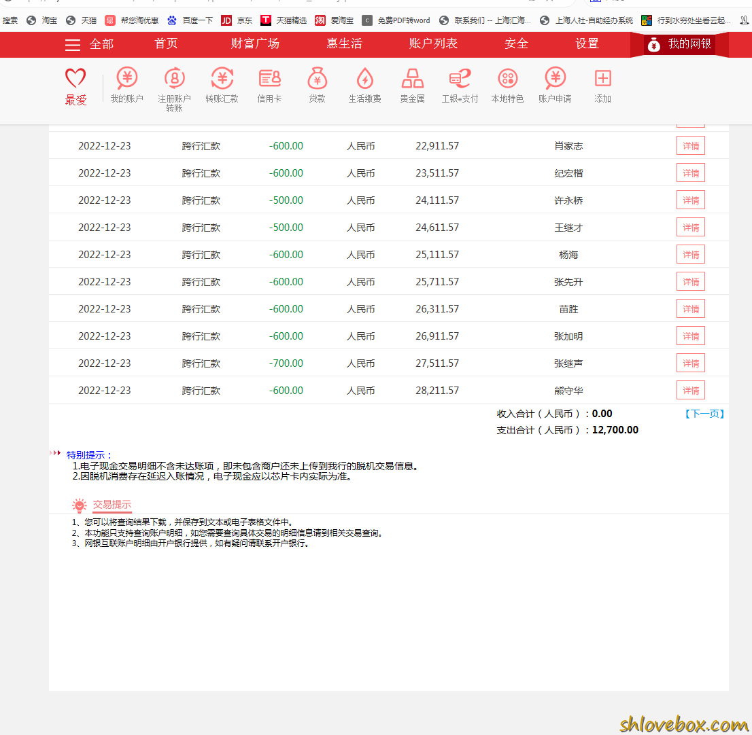Image resolution: width=752 pixels, height=735 pixels.
Task: Click balance 22,911.57 cell
Action: coord(437,145)
